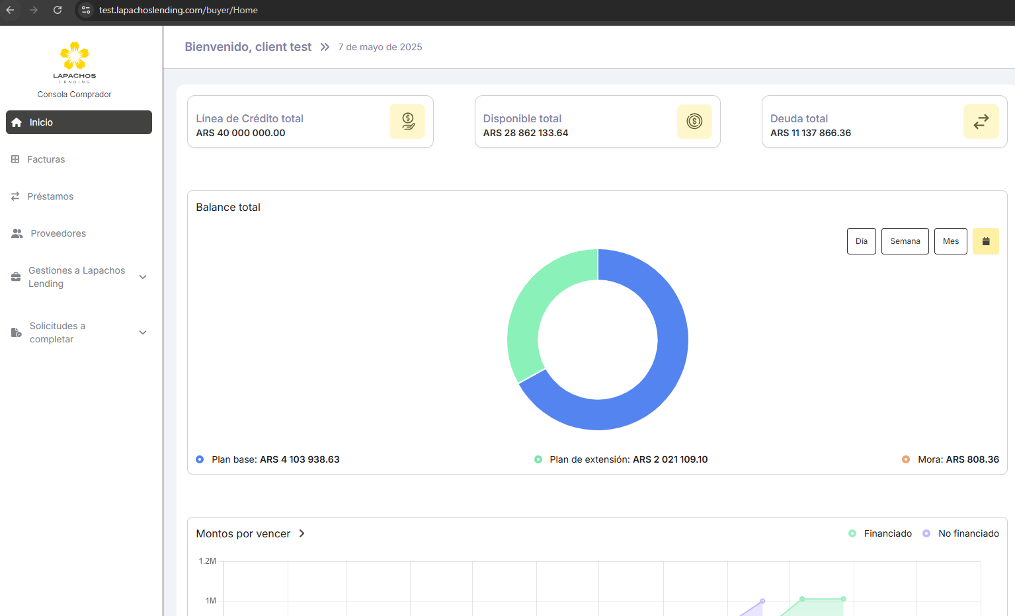The image size is (1015, 616).
Task: Click the Lapachos Lending flower logo
Action: 75,57
